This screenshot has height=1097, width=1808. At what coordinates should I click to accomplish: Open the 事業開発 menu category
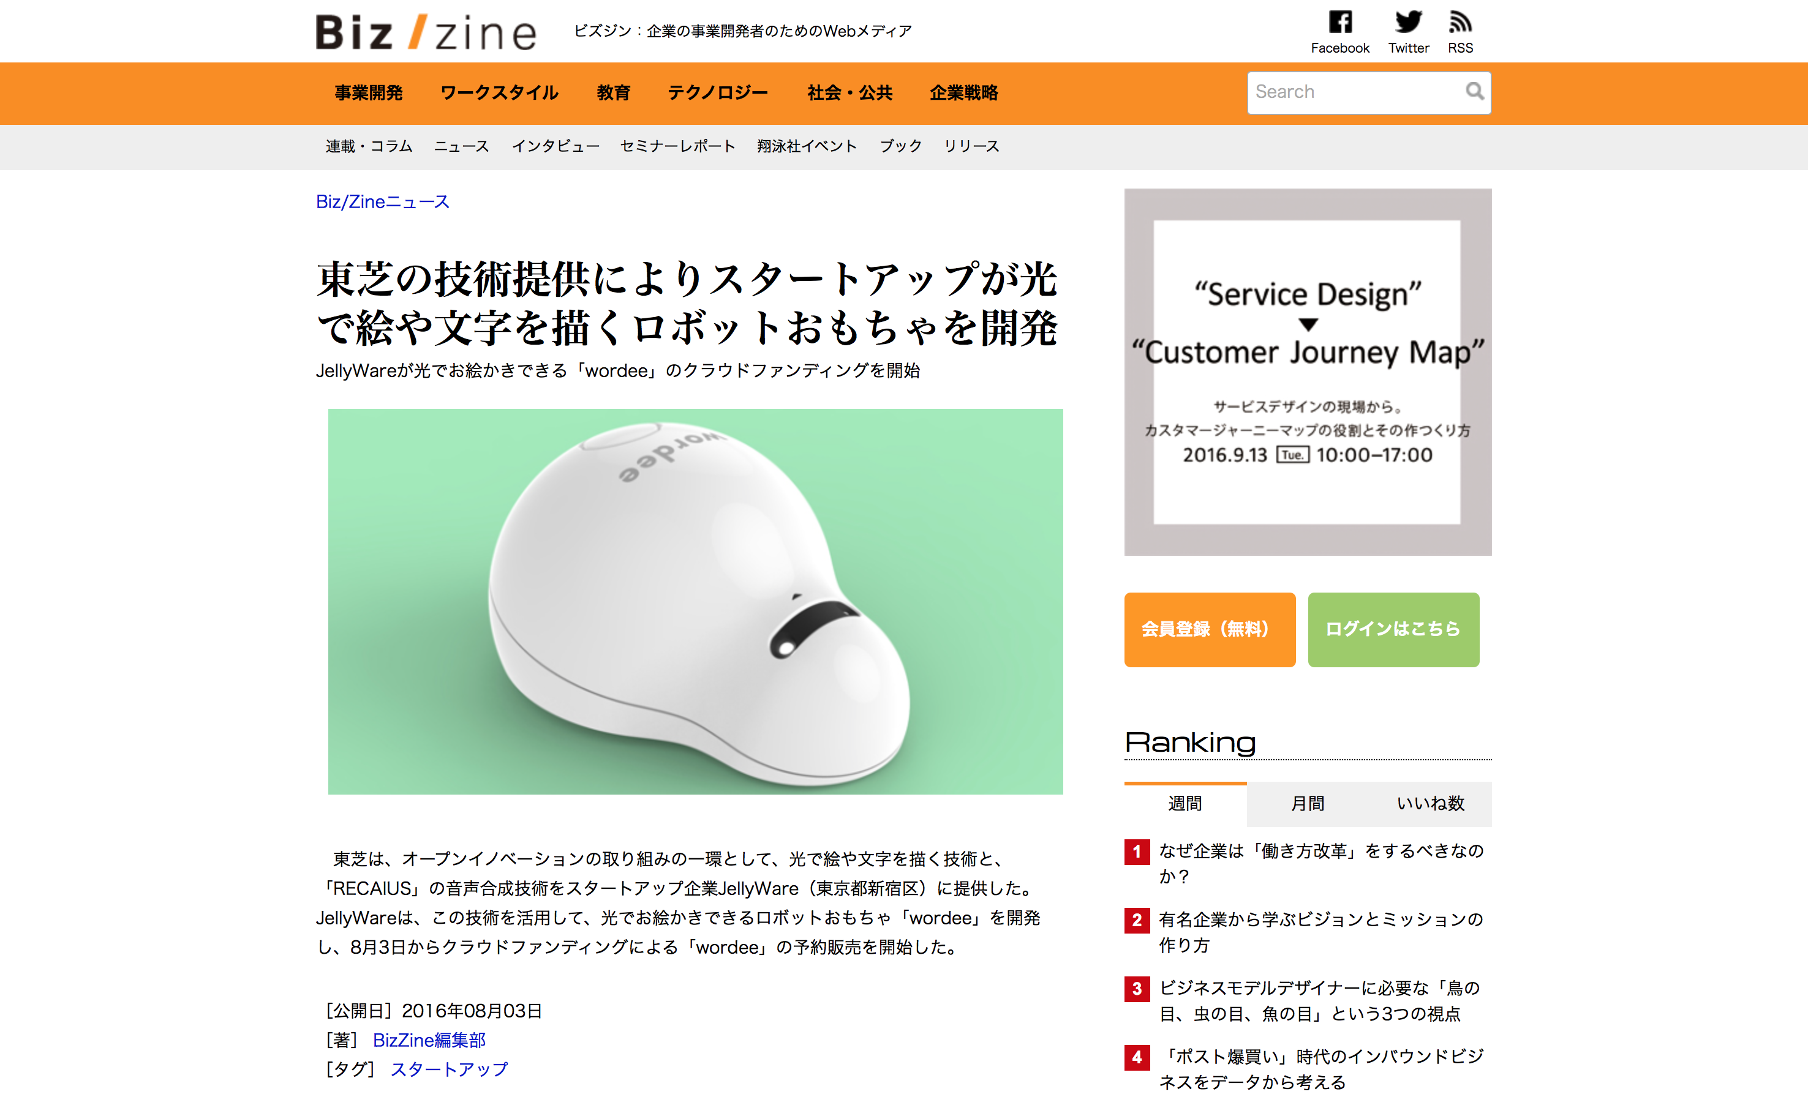(x=368, y=93)
